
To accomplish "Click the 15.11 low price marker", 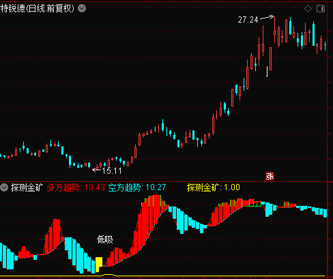I will (x=112, y=171).
